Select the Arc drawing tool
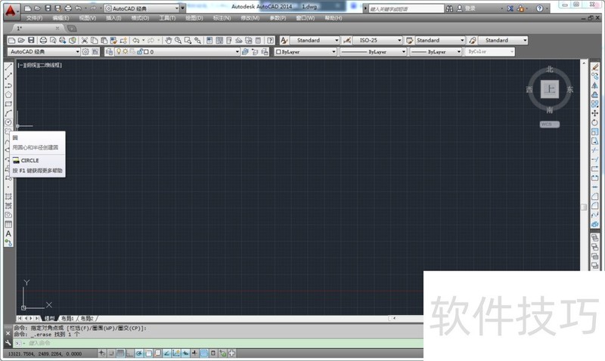The image size is (605, 361). pos(8,113)
